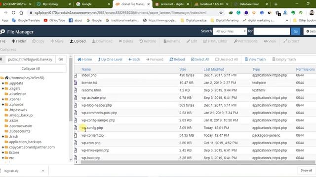
Task: Sort files by Name column
Action: point(86,69)
